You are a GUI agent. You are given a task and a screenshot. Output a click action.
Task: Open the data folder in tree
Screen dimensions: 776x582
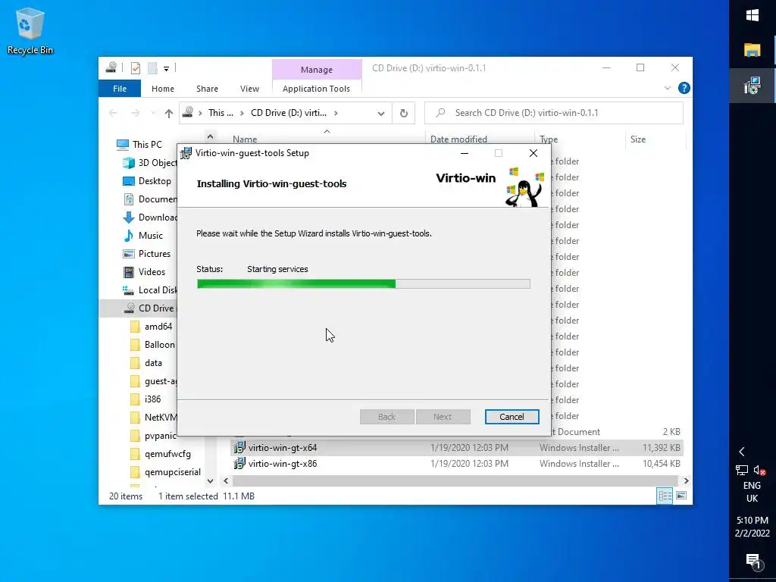pyautogui.click(x=146, y=363)
